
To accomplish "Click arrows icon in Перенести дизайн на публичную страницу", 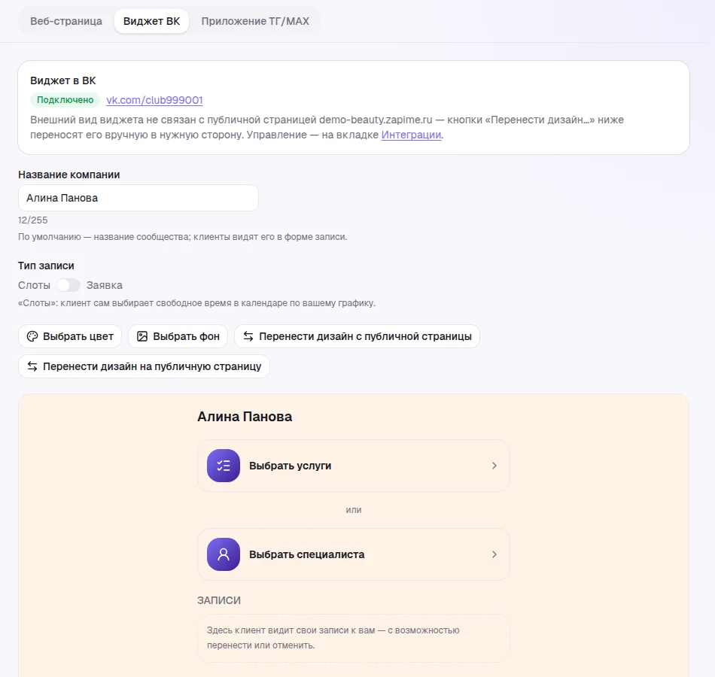I will [32, 366].
